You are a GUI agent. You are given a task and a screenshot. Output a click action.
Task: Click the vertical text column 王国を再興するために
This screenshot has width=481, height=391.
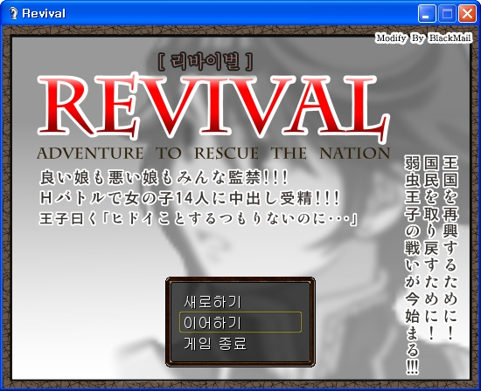[x=450, y=247]
